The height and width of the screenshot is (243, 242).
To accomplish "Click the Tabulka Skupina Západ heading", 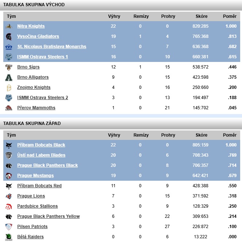I will 32,124.
